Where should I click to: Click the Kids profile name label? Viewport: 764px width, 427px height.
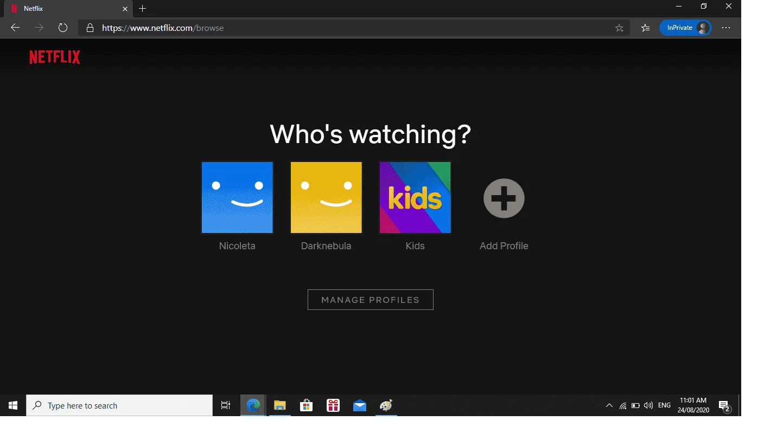tap(415, 246)
